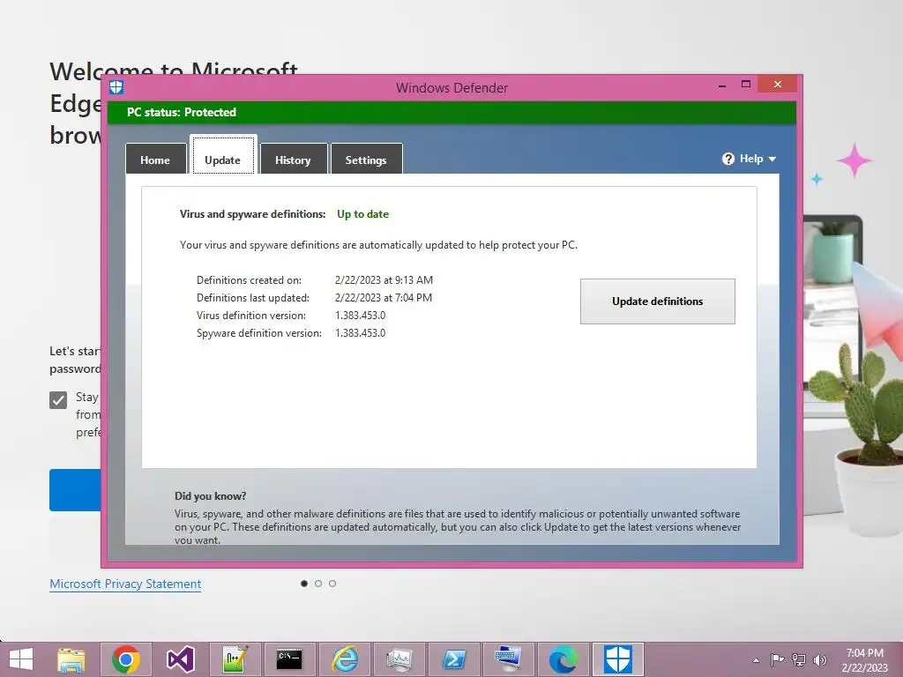
Task: Click the blue button in the Edge welcome page
Action: pos(76,490)
